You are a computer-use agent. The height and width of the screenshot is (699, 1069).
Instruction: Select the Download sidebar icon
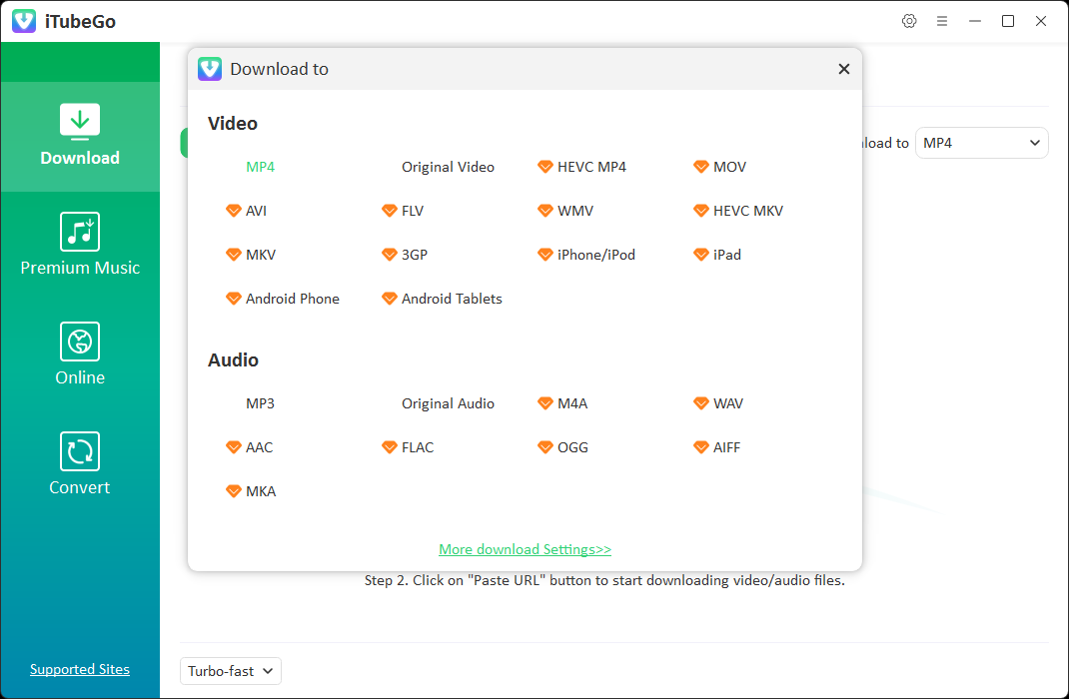coord(80,122)
